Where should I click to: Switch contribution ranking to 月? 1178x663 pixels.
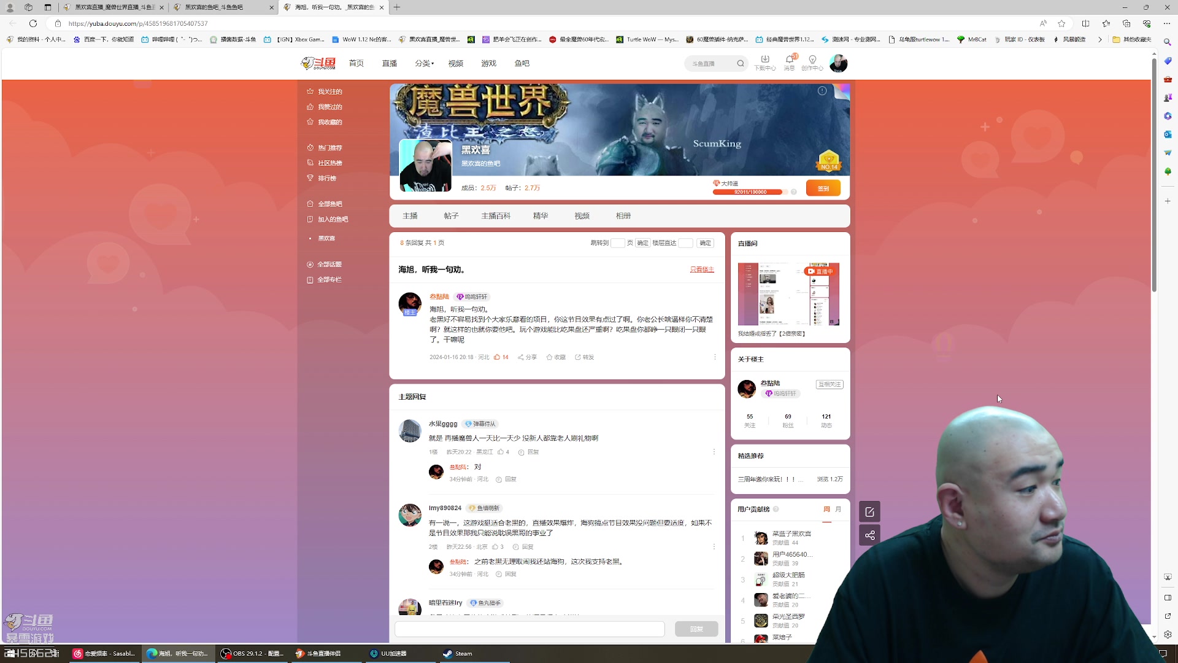[x=838, y=509]
